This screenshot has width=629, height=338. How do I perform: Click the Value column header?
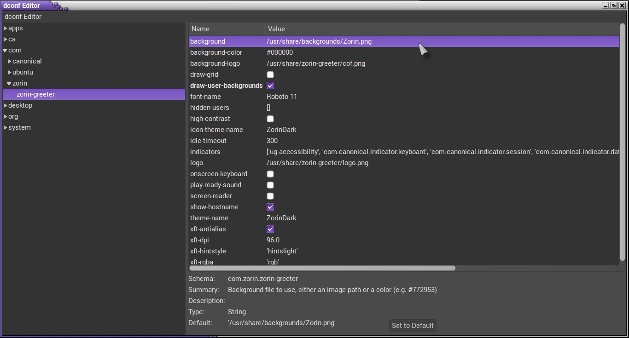(276, 29)
